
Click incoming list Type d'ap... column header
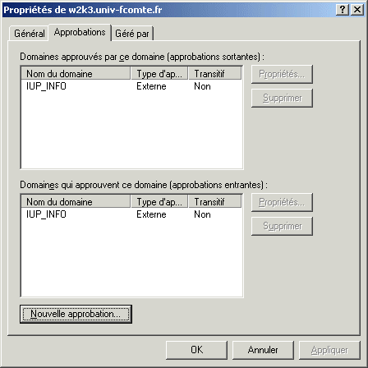159,202
